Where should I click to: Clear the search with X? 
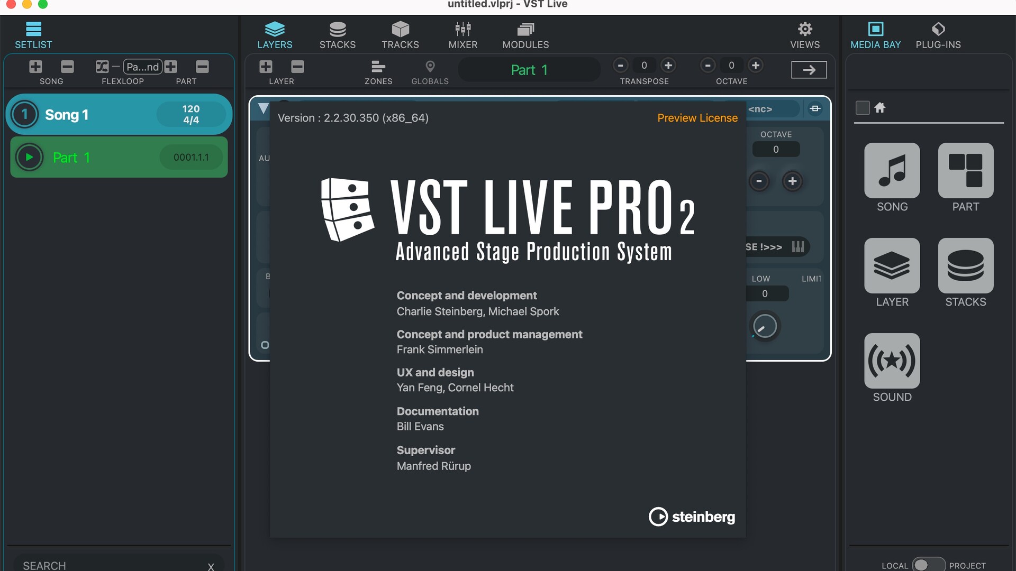211,567
